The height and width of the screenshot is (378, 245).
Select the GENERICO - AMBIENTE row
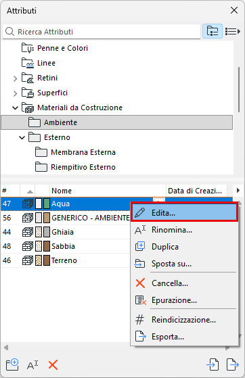pos(66,218)
